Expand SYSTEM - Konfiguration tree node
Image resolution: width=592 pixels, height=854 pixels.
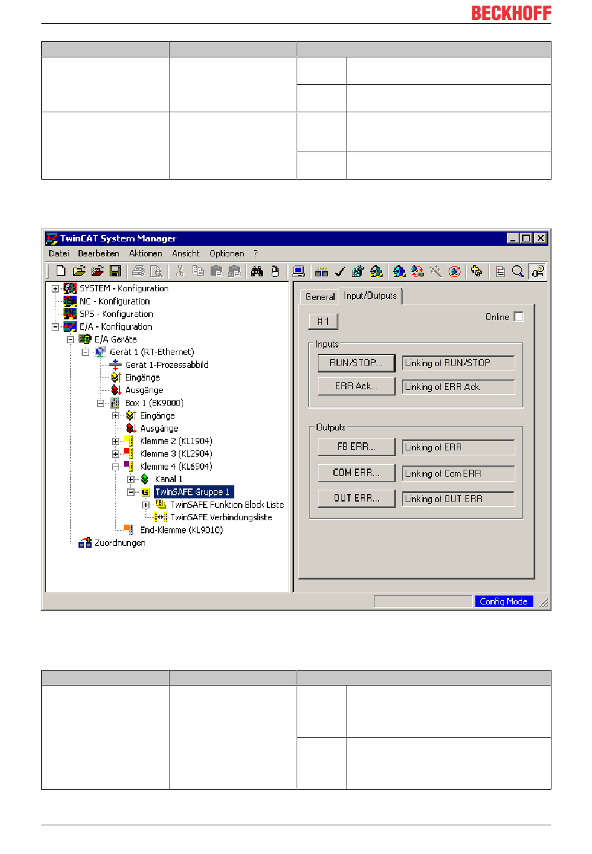(55, 289)
